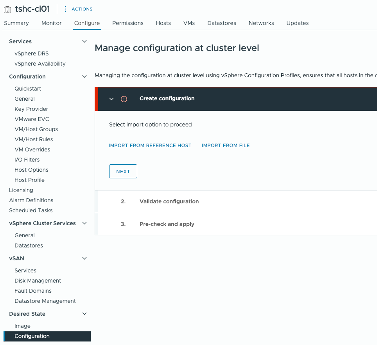Open the Actions kebab menu icon
Image resolution: width=377 pixels, height=345 pixels.
click(x=65, y=9)
